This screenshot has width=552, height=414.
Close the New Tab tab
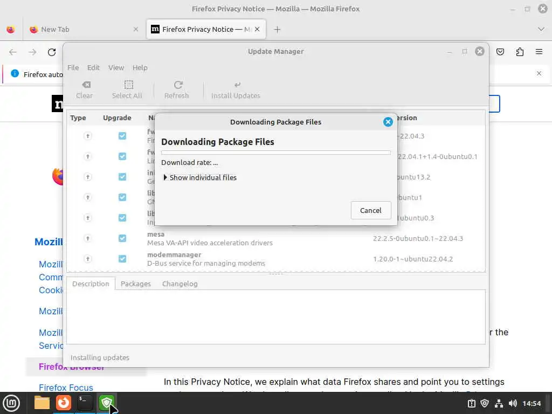(x=135, y=29)
